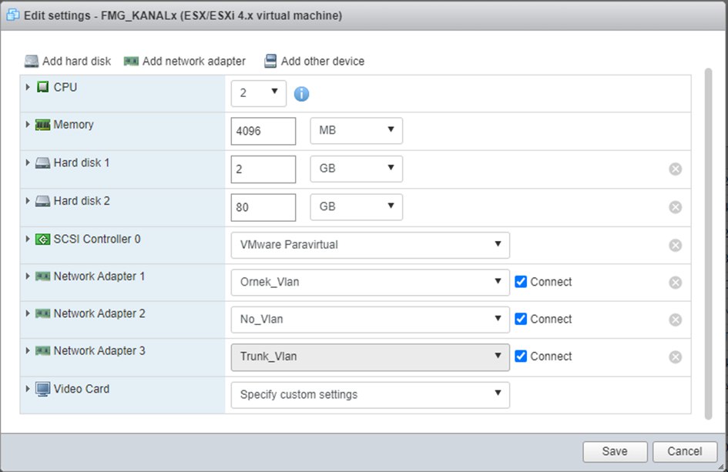Remove Network Adapter 3 with its X icon
Image resolution: width=728 pixels, height=472 pixels.
click(x=676, y=357)
